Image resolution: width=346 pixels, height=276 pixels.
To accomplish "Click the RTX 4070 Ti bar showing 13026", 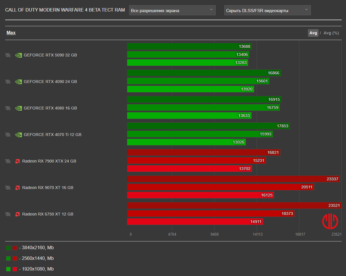I will [187, 142].
